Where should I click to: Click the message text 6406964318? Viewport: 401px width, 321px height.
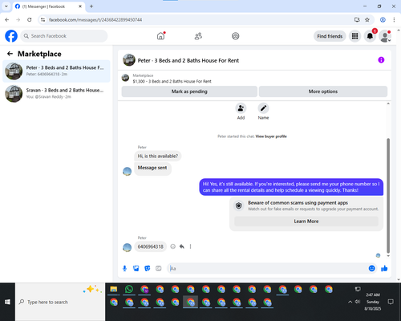pyautogui.click(x=150, y=246)
